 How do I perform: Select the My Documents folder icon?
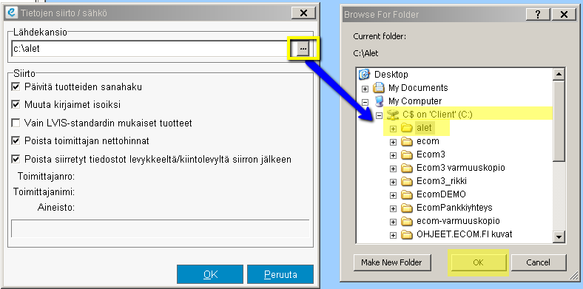pyautogui.click(x=379, y=88)
